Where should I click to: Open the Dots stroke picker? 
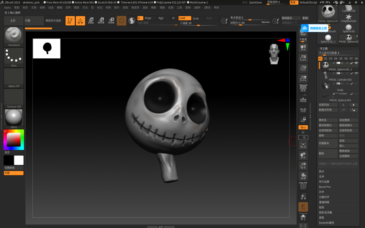click(14, 57)
